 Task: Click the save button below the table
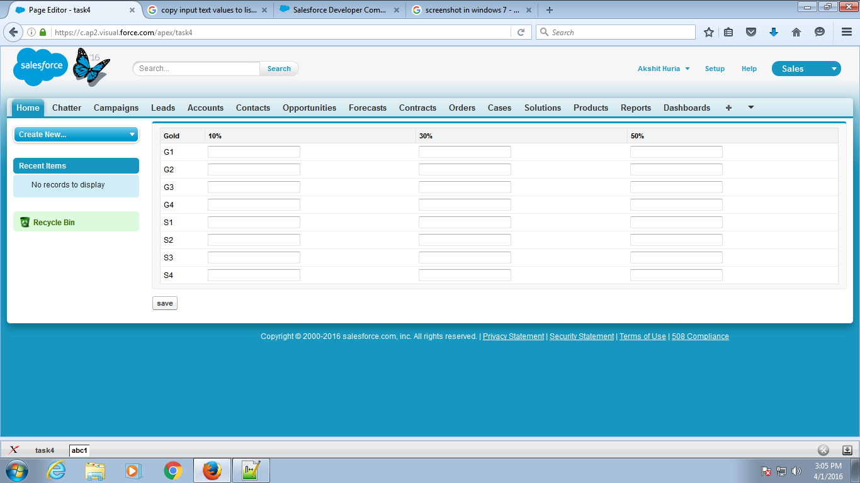pyautogui.click(x=165, y=303)
